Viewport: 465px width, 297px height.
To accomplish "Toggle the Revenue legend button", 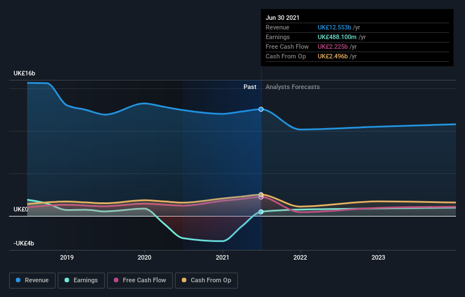I will coord(32,281).
